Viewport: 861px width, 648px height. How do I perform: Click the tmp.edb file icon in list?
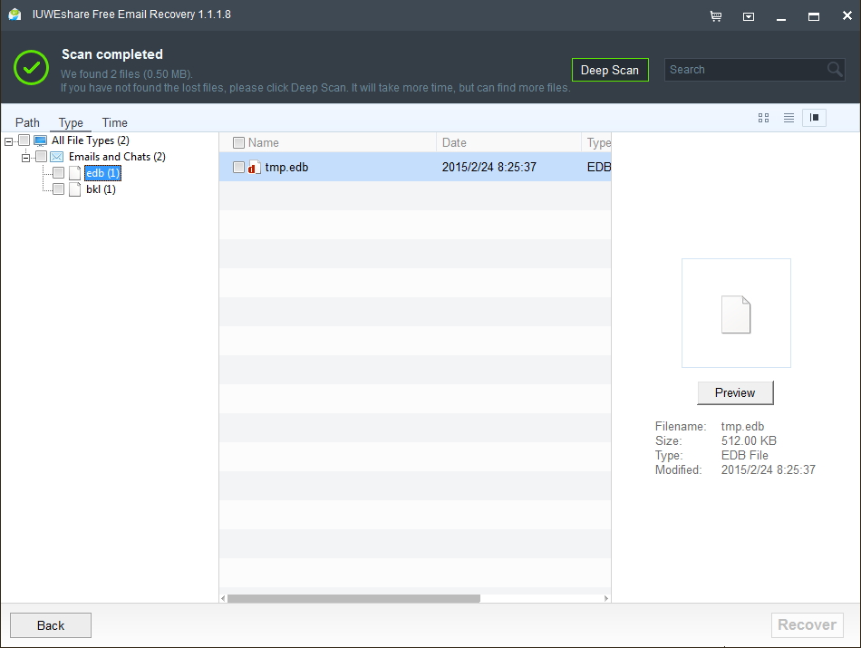[255, 167]
